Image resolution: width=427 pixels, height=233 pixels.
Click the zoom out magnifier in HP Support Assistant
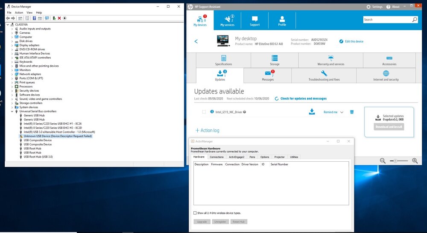click(x=383, y=161)
